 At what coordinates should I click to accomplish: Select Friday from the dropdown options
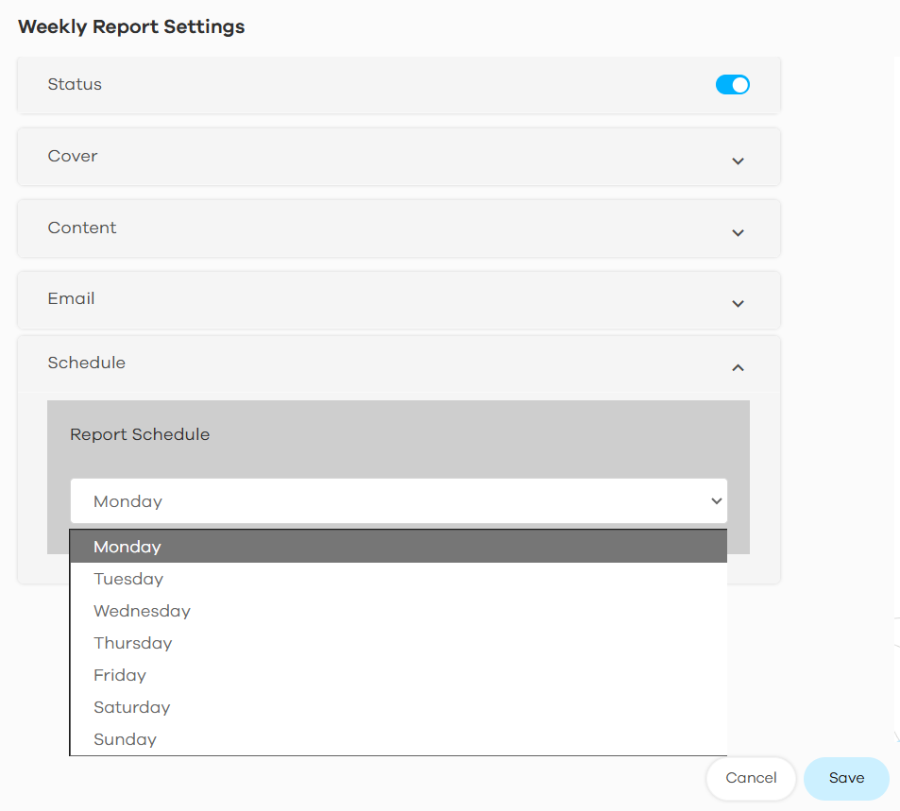[x=398, y=675]
